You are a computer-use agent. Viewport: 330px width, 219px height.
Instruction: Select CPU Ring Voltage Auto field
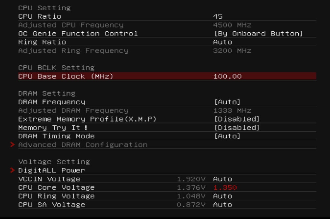[223, 196]
